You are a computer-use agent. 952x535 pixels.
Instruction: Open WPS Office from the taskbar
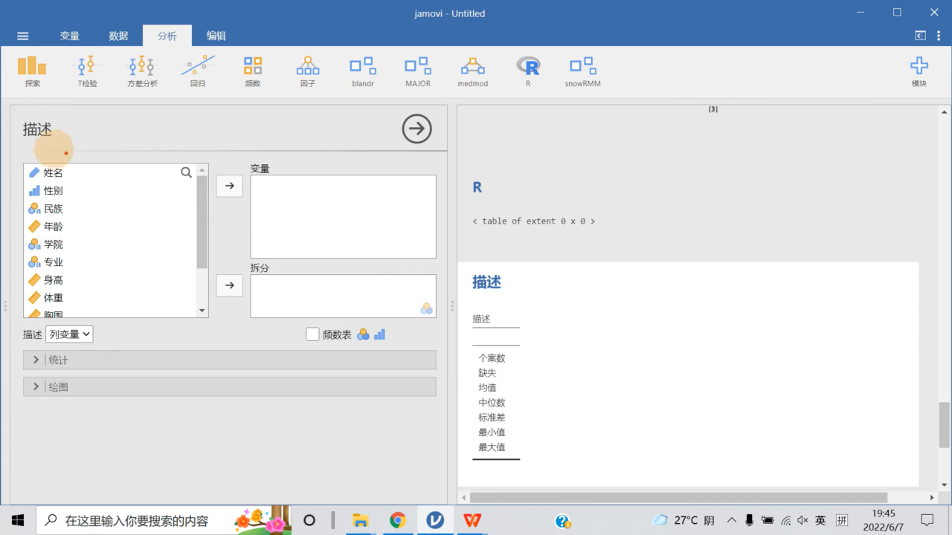[472, 520]
